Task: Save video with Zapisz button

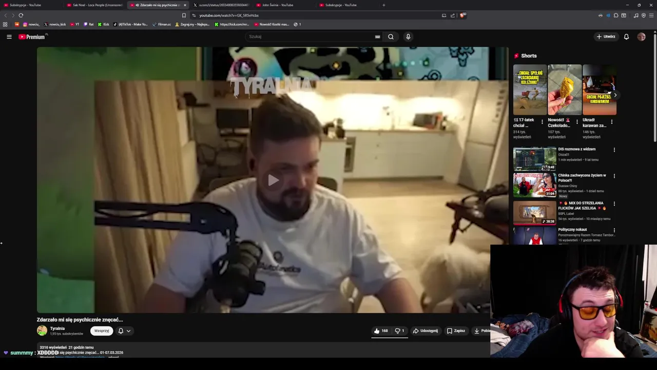Action: [x=456, y=331]
